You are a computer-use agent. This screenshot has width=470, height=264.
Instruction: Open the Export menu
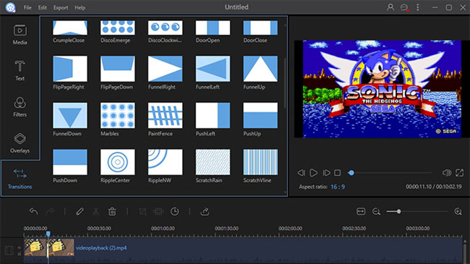(61, 8)
